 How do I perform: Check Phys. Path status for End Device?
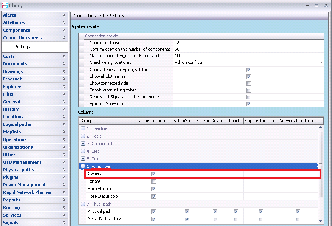[215, 219]
